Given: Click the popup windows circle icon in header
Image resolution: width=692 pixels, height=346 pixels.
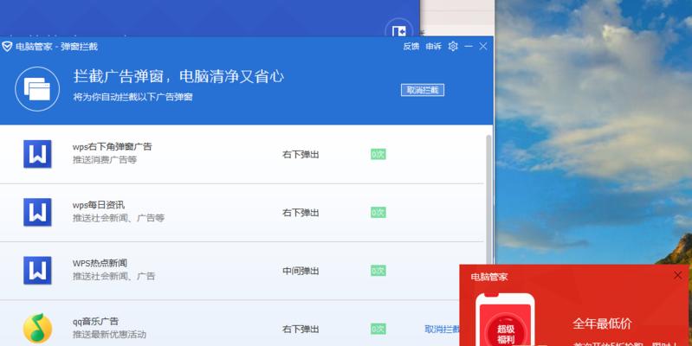Looking at the screenshot, I should (x=37, y=89).
